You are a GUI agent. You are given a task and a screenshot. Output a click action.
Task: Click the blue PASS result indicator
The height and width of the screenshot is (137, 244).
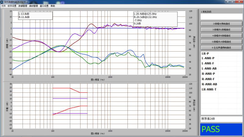(x=221, y=129)
